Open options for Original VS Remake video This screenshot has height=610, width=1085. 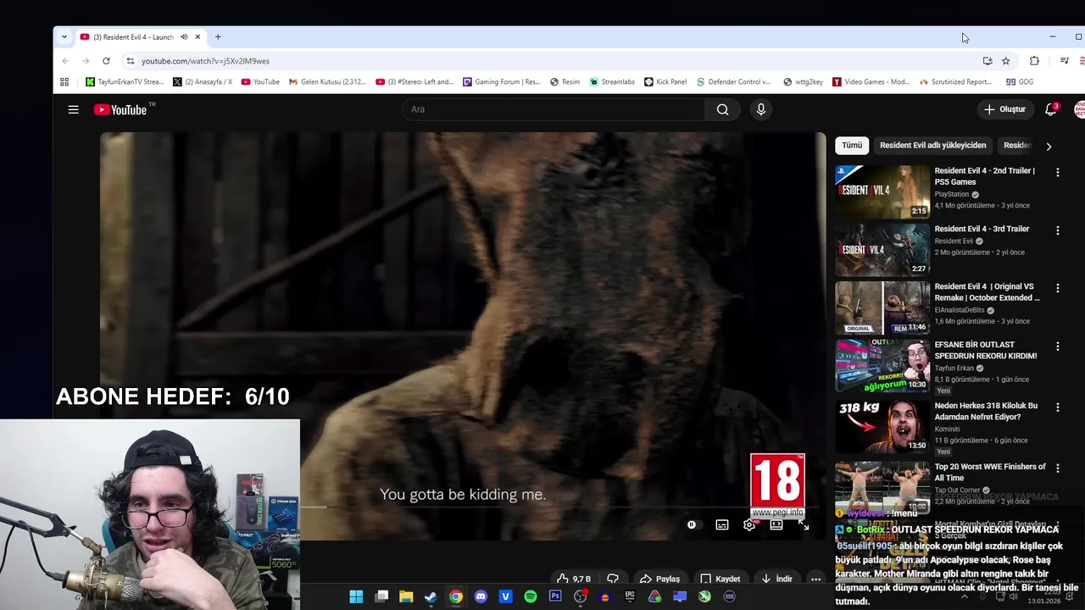tap(1057, 288)
